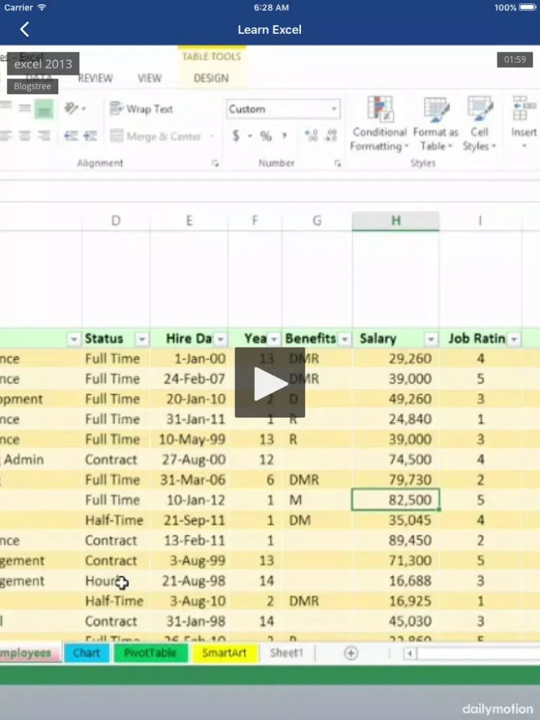Open the Number group dialog launcher
This screenshot has height=720, width=540.
pyautogui.click(x=338, y=163)
